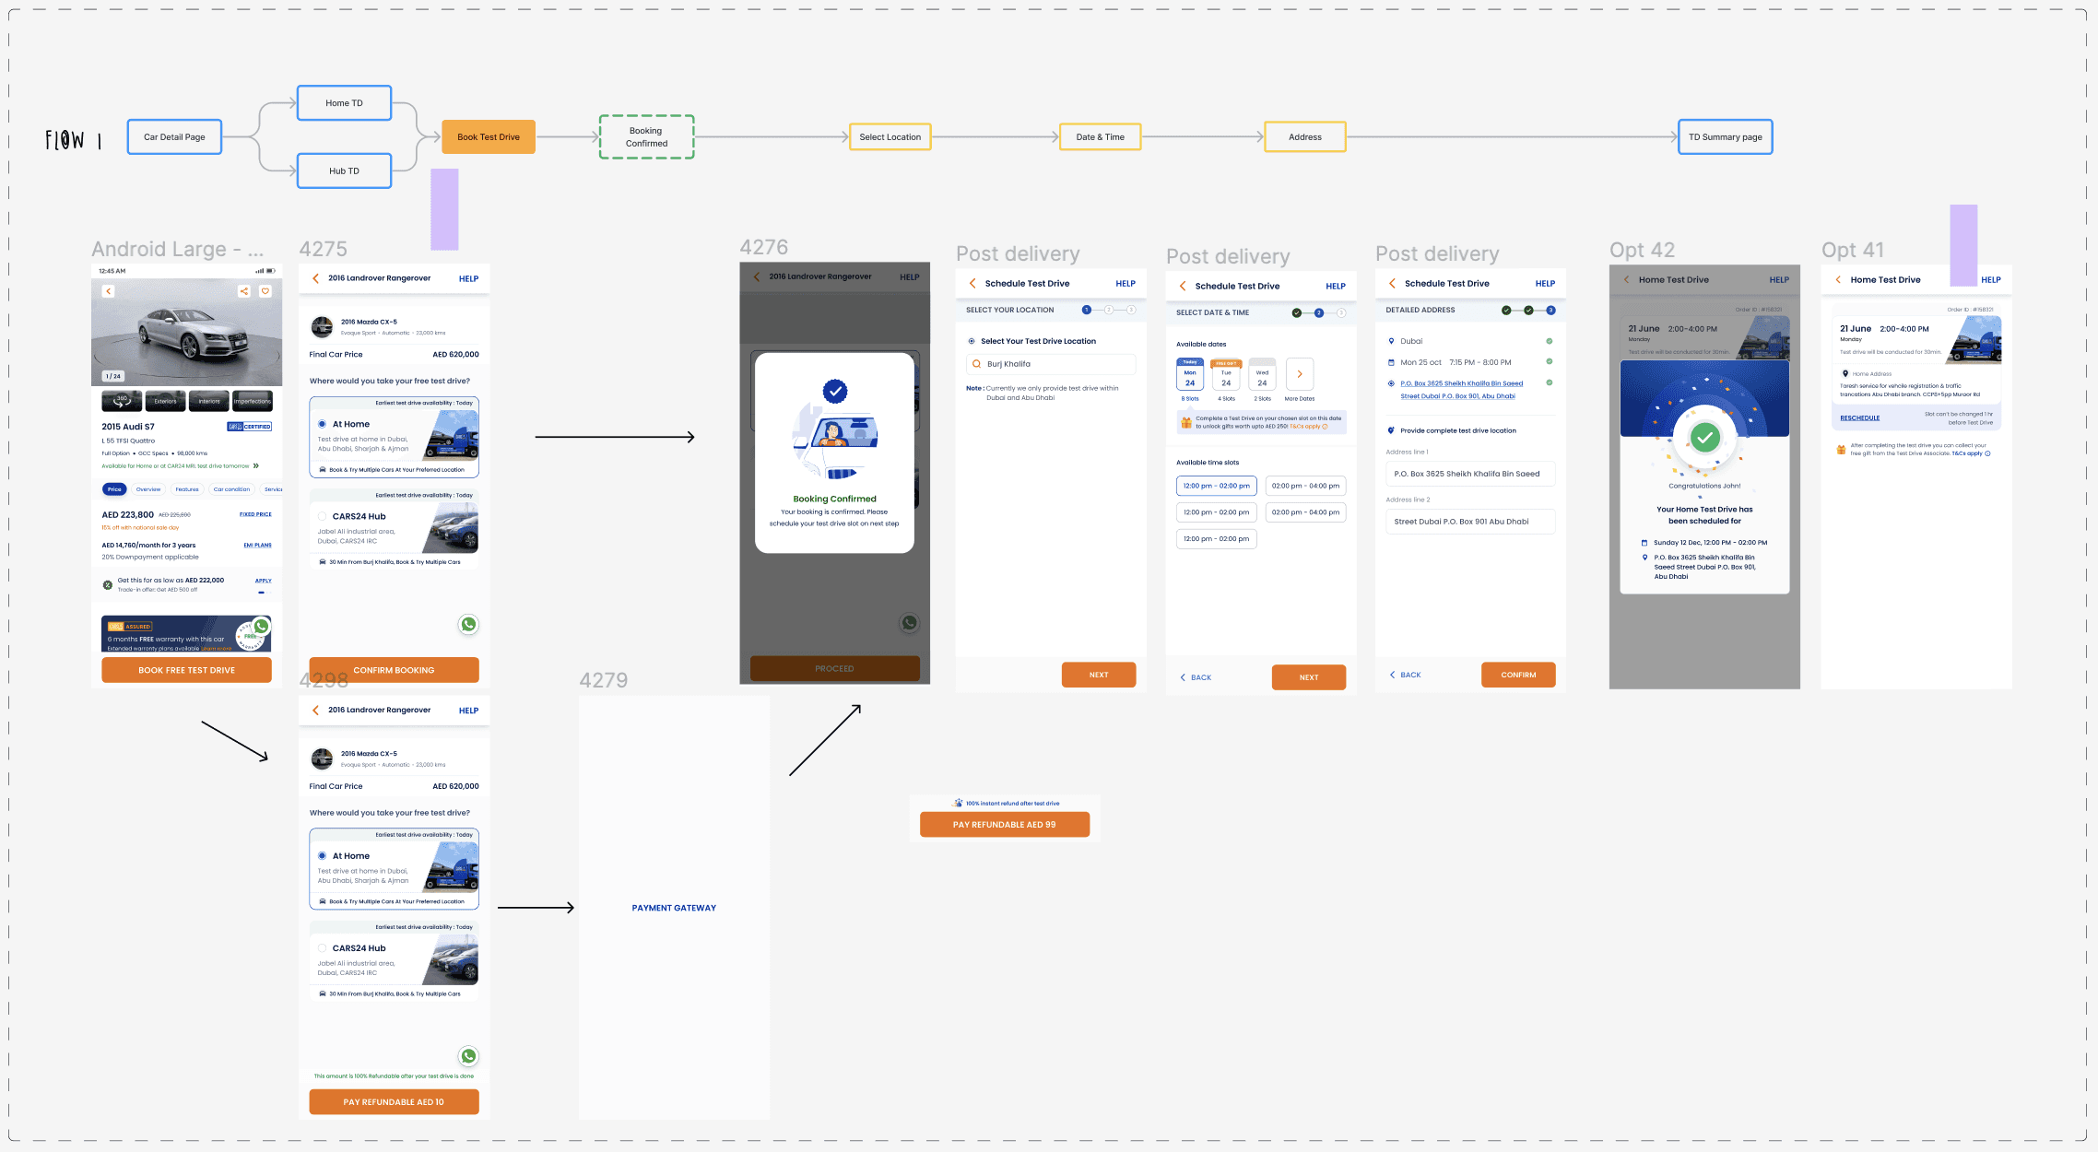Click the share icon on Audi photo
2098x1152 pixels.
pos(244,291)
